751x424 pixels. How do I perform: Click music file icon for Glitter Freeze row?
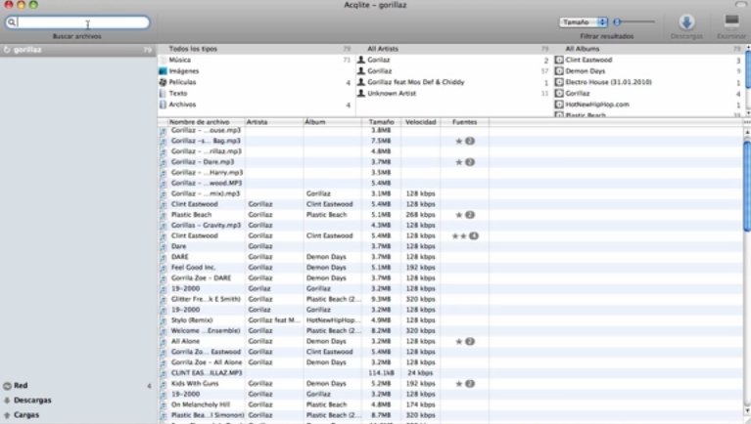tap(163, 299)
